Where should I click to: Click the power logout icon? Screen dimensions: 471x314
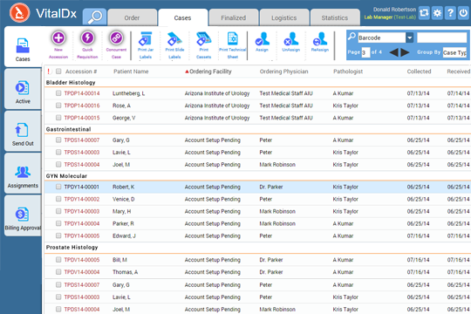pyautogui.click(x=463, y=12)
